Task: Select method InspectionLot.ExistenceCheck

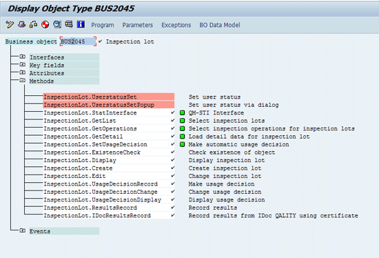Action: 109,152
